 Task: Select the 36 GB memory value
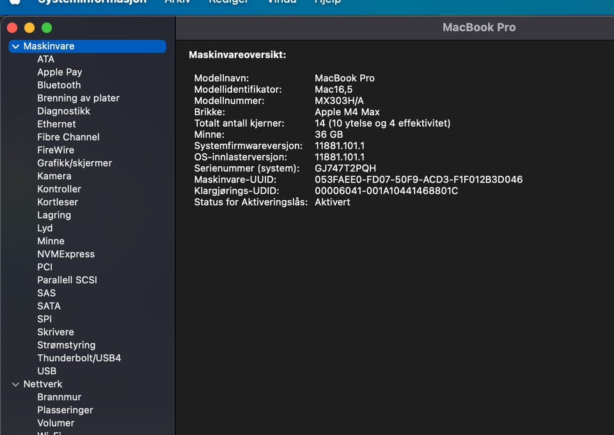point(329,135)
